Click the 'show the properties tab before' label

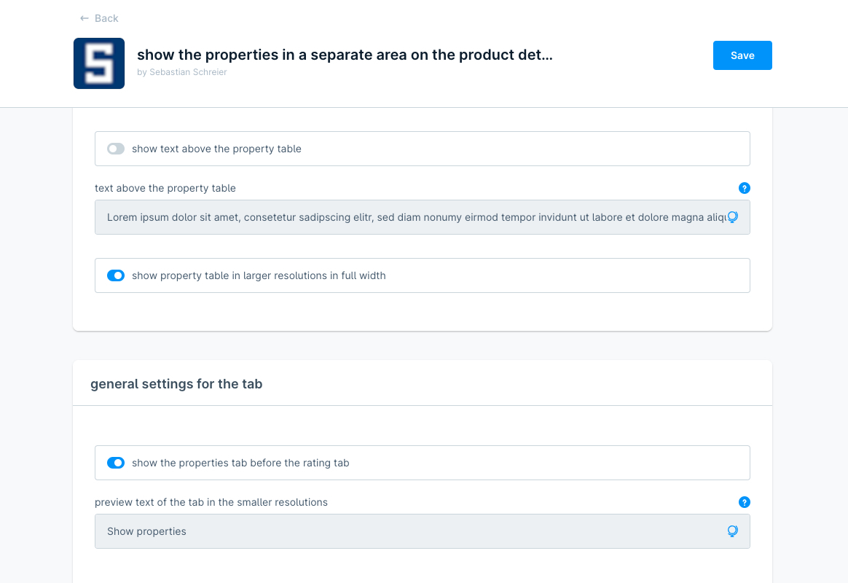pos(240,463)
